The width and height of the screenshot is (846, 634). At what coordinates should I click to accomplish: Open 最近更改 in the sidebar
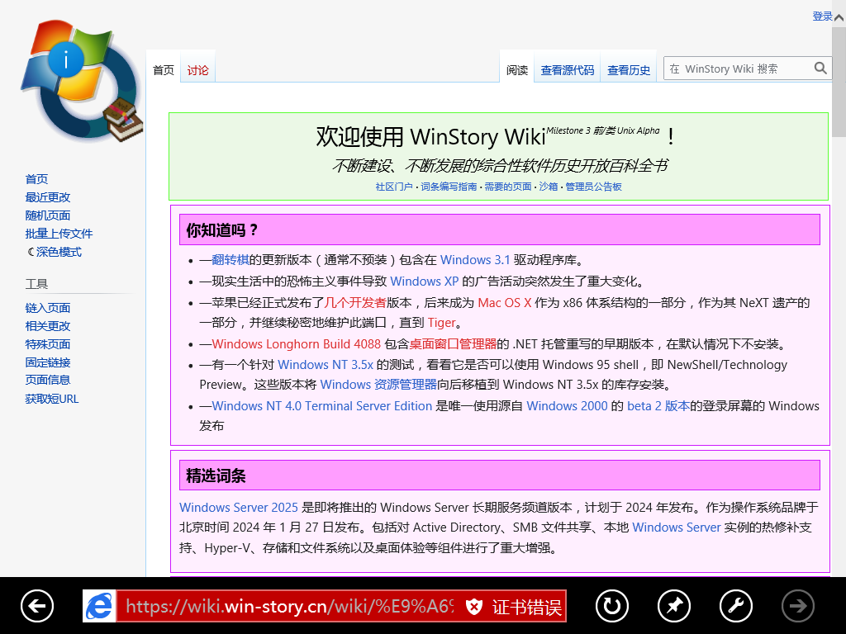[x=47, y=197]
